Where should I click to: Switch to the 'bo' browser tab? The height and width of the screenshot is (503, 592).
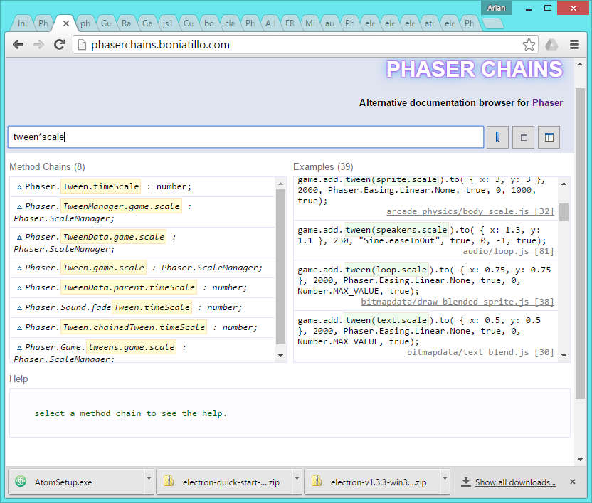tap(208, 23)
